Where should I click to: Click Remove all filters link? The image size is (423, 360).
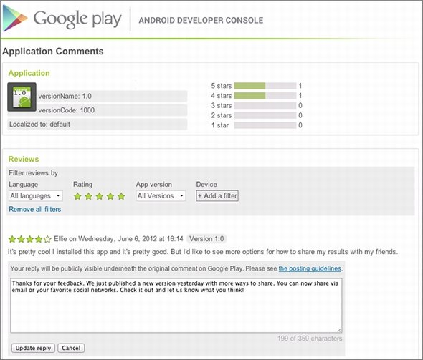(x=35, y=209)
